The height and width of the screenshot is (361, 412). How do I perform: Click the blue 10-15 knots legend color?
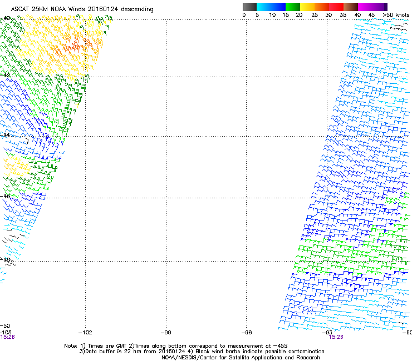coord(278,7)
